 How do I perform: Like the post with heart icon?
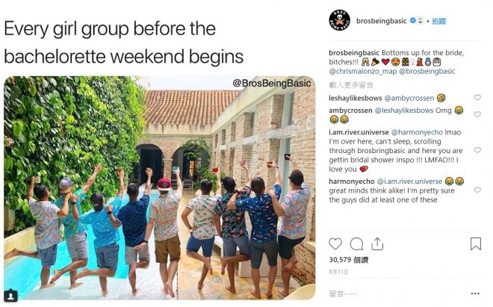335,244
